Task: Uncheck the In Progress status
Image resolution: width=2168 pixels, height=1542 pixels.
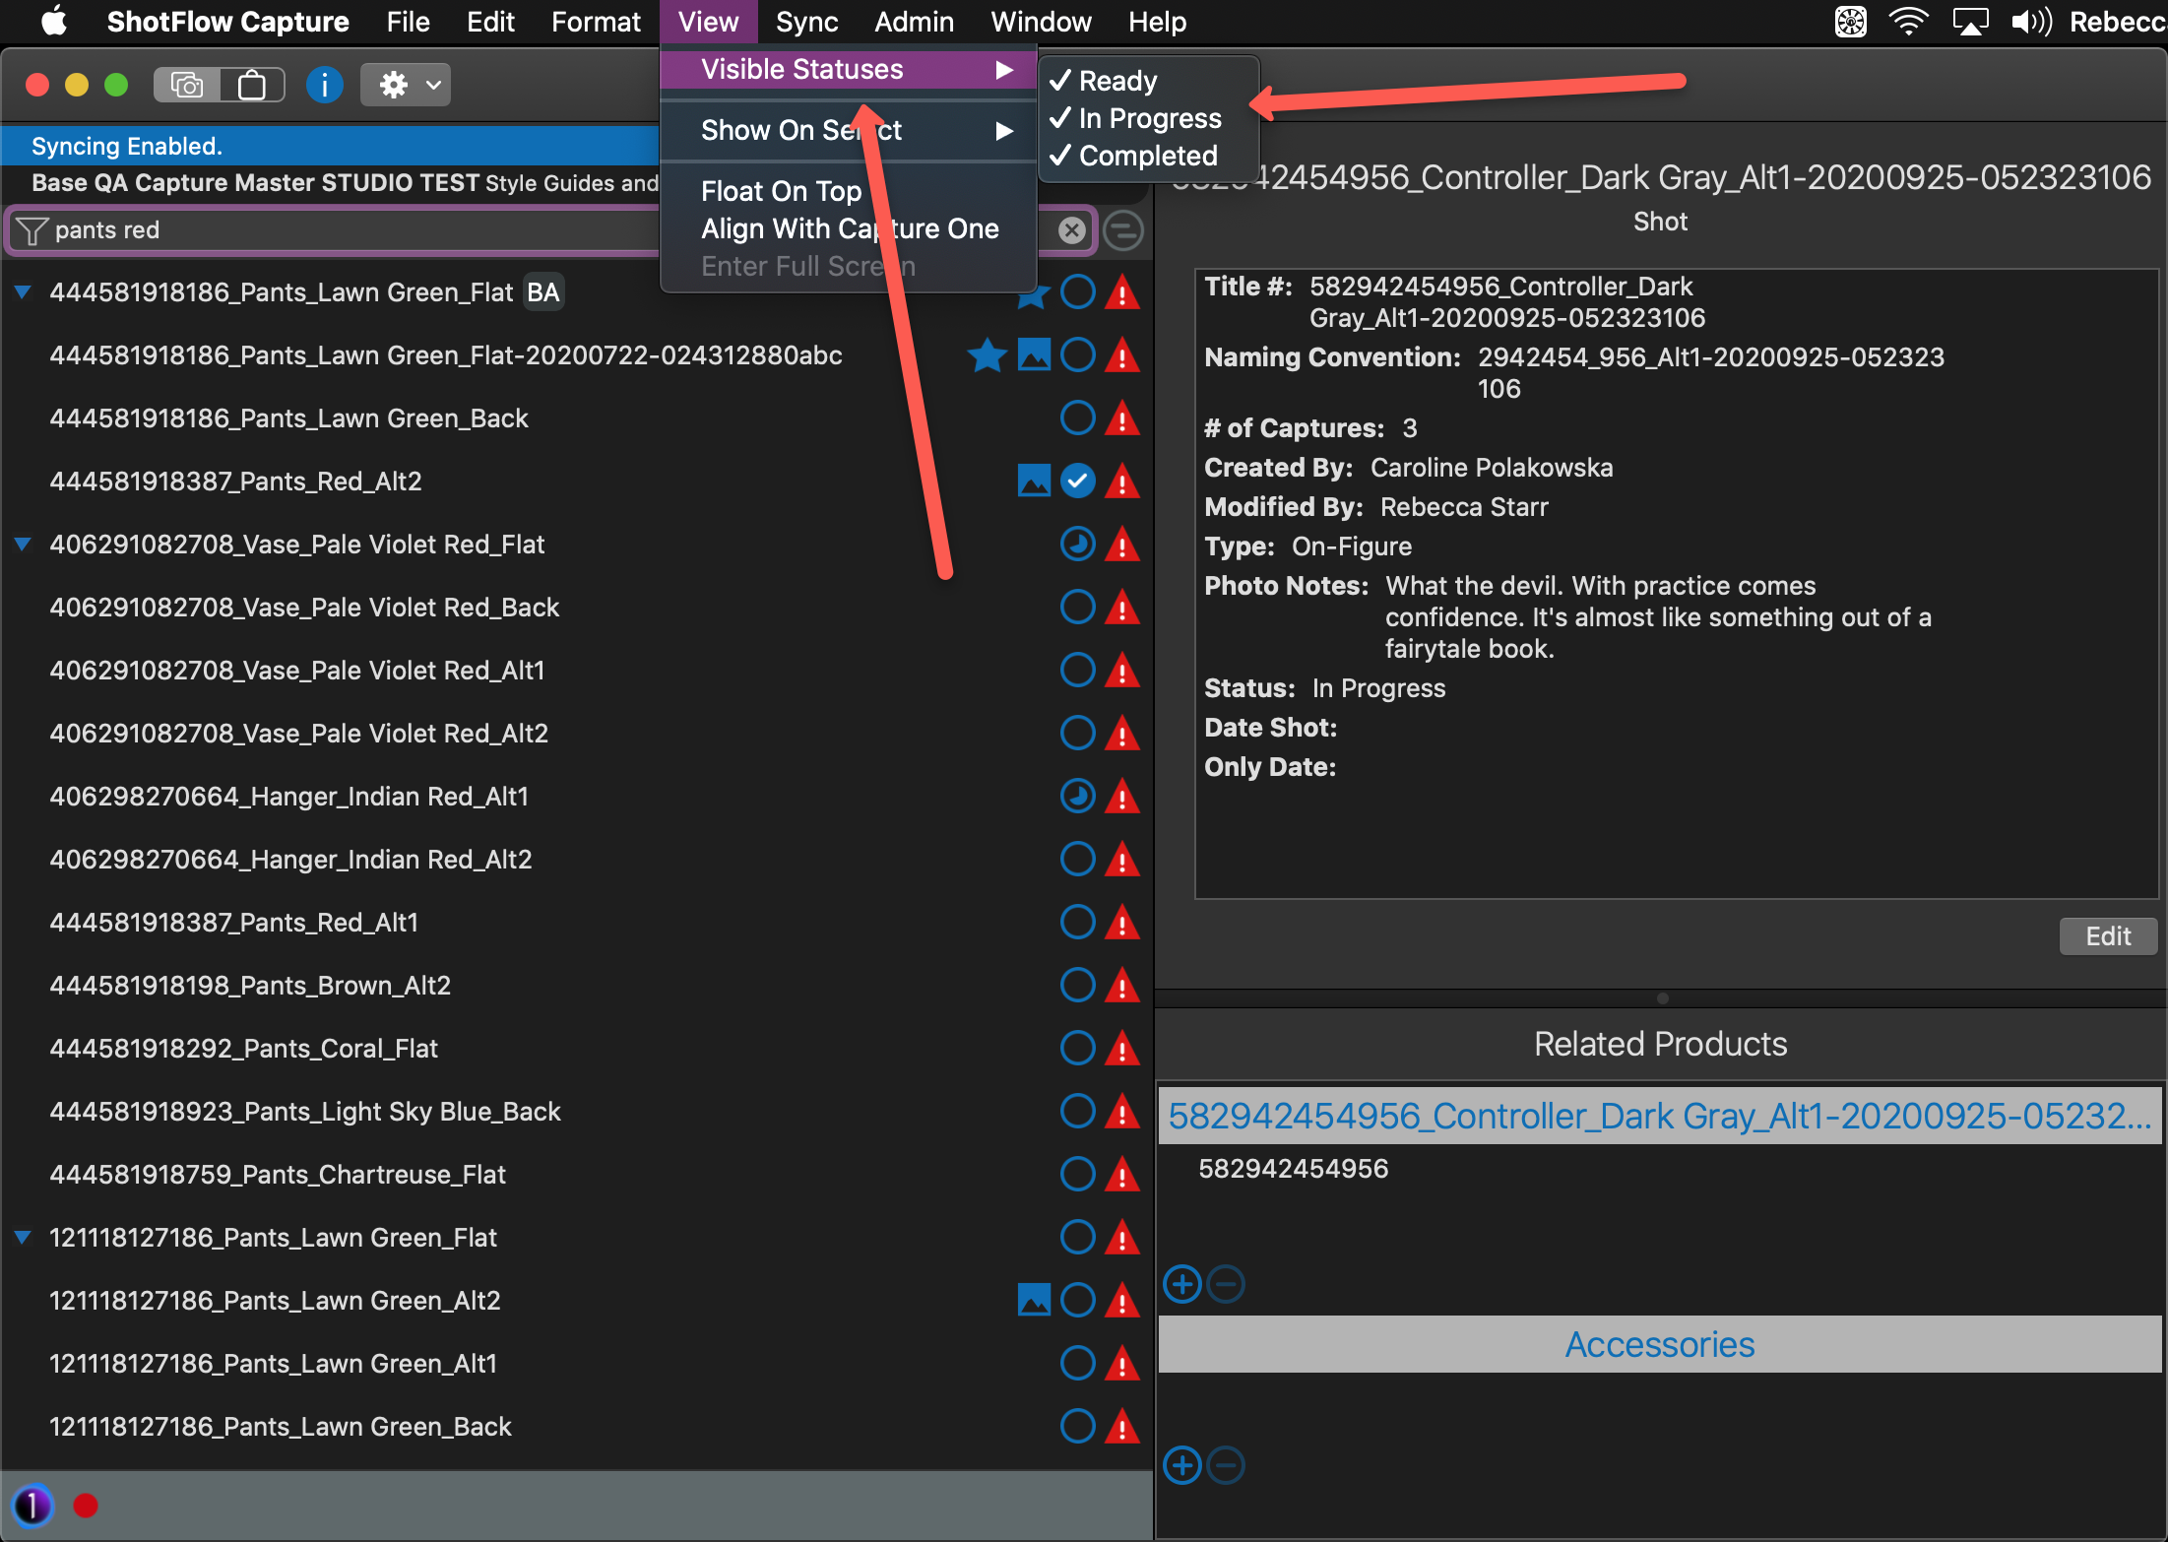Action: tap(1149, 118)
